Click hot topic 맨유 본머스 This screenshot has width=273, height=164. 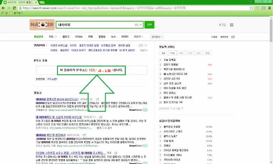click(x=170, y=93)
